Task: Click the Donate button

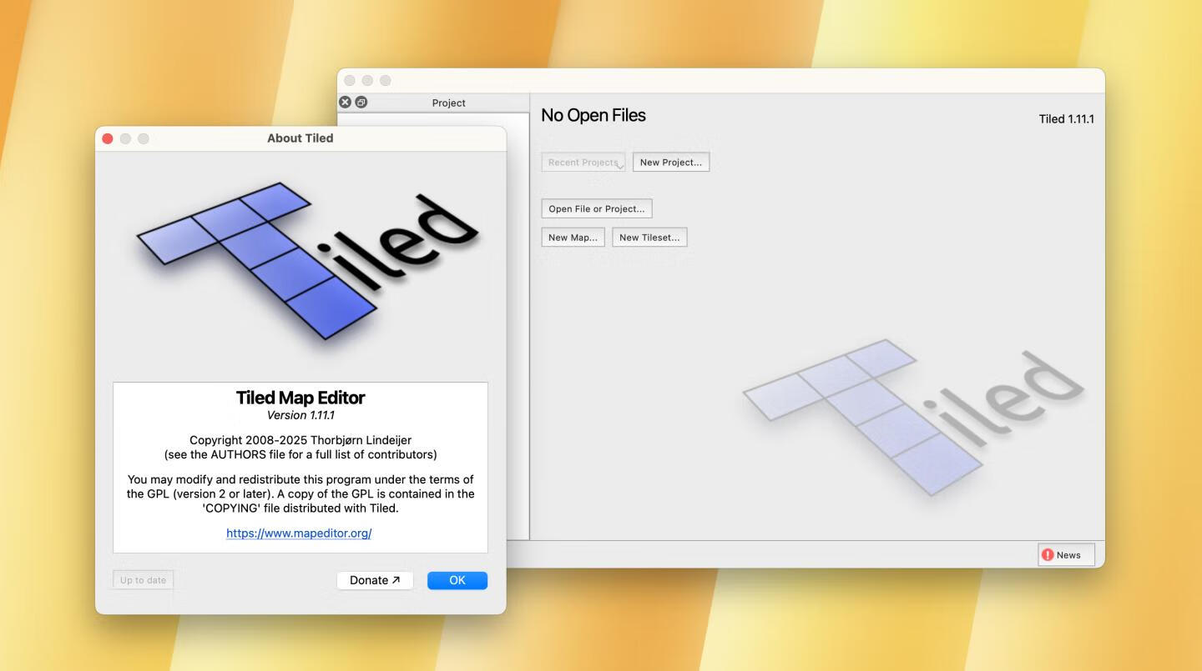Action: [375, 580]
